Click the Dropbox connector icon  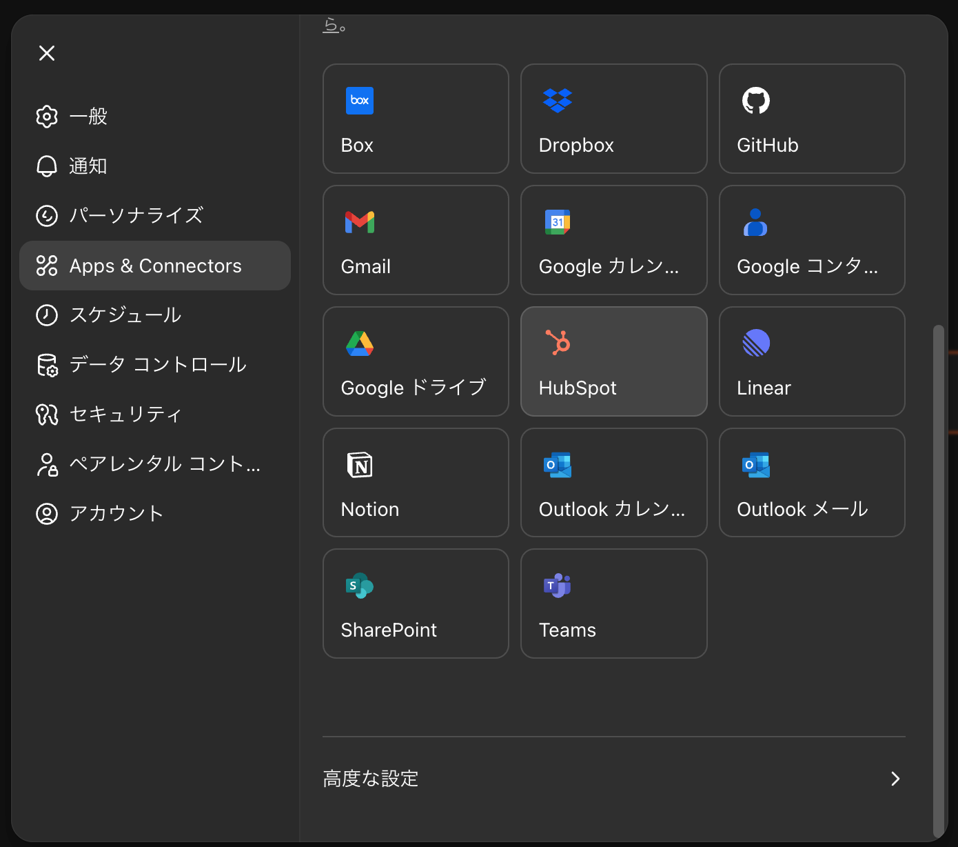point(613,119)
